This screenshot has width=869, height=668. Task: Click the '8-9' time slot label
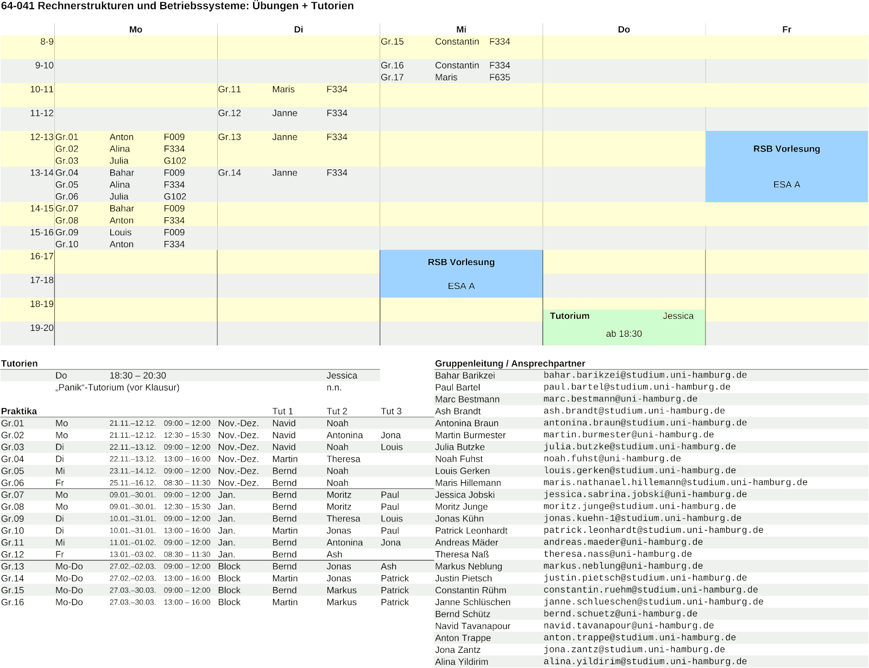(47, 42)
